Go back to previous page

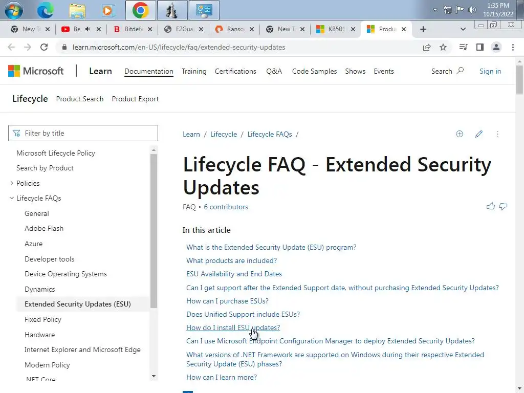pyautogui.click(x=11, y=47)
